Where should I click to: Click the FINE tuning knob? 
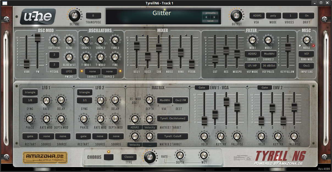[115, 57]
